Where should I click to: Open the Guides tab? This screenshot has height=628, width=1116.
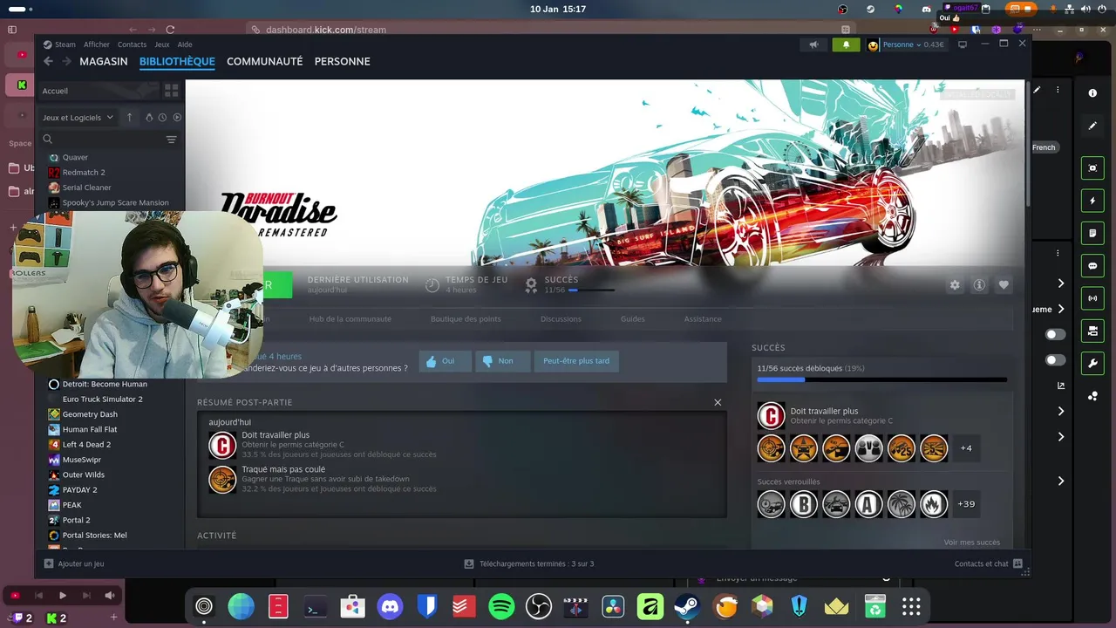633,319
